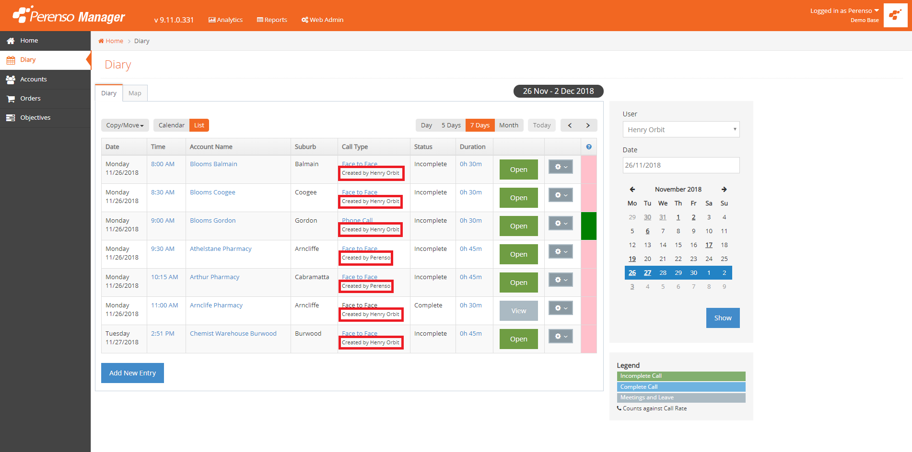Open the Blooms Gordon diary entry
Viewport: 912px width, 452px height.
click(518, 226)
